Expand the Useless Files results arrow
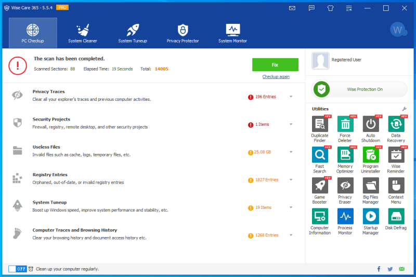The image size is (416, 277). point(291,152)
